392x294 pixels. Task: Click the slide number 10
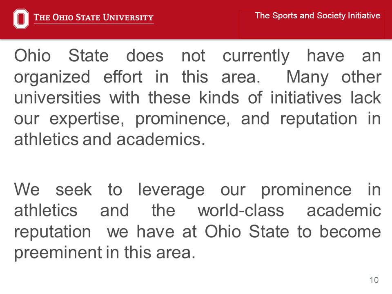(374, 280)
